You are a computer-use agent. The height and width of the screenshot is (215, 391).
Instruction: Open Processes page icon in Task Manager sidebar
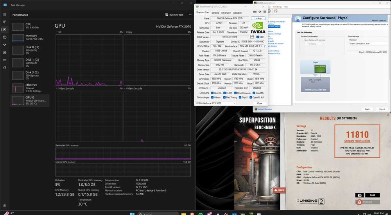5,22
